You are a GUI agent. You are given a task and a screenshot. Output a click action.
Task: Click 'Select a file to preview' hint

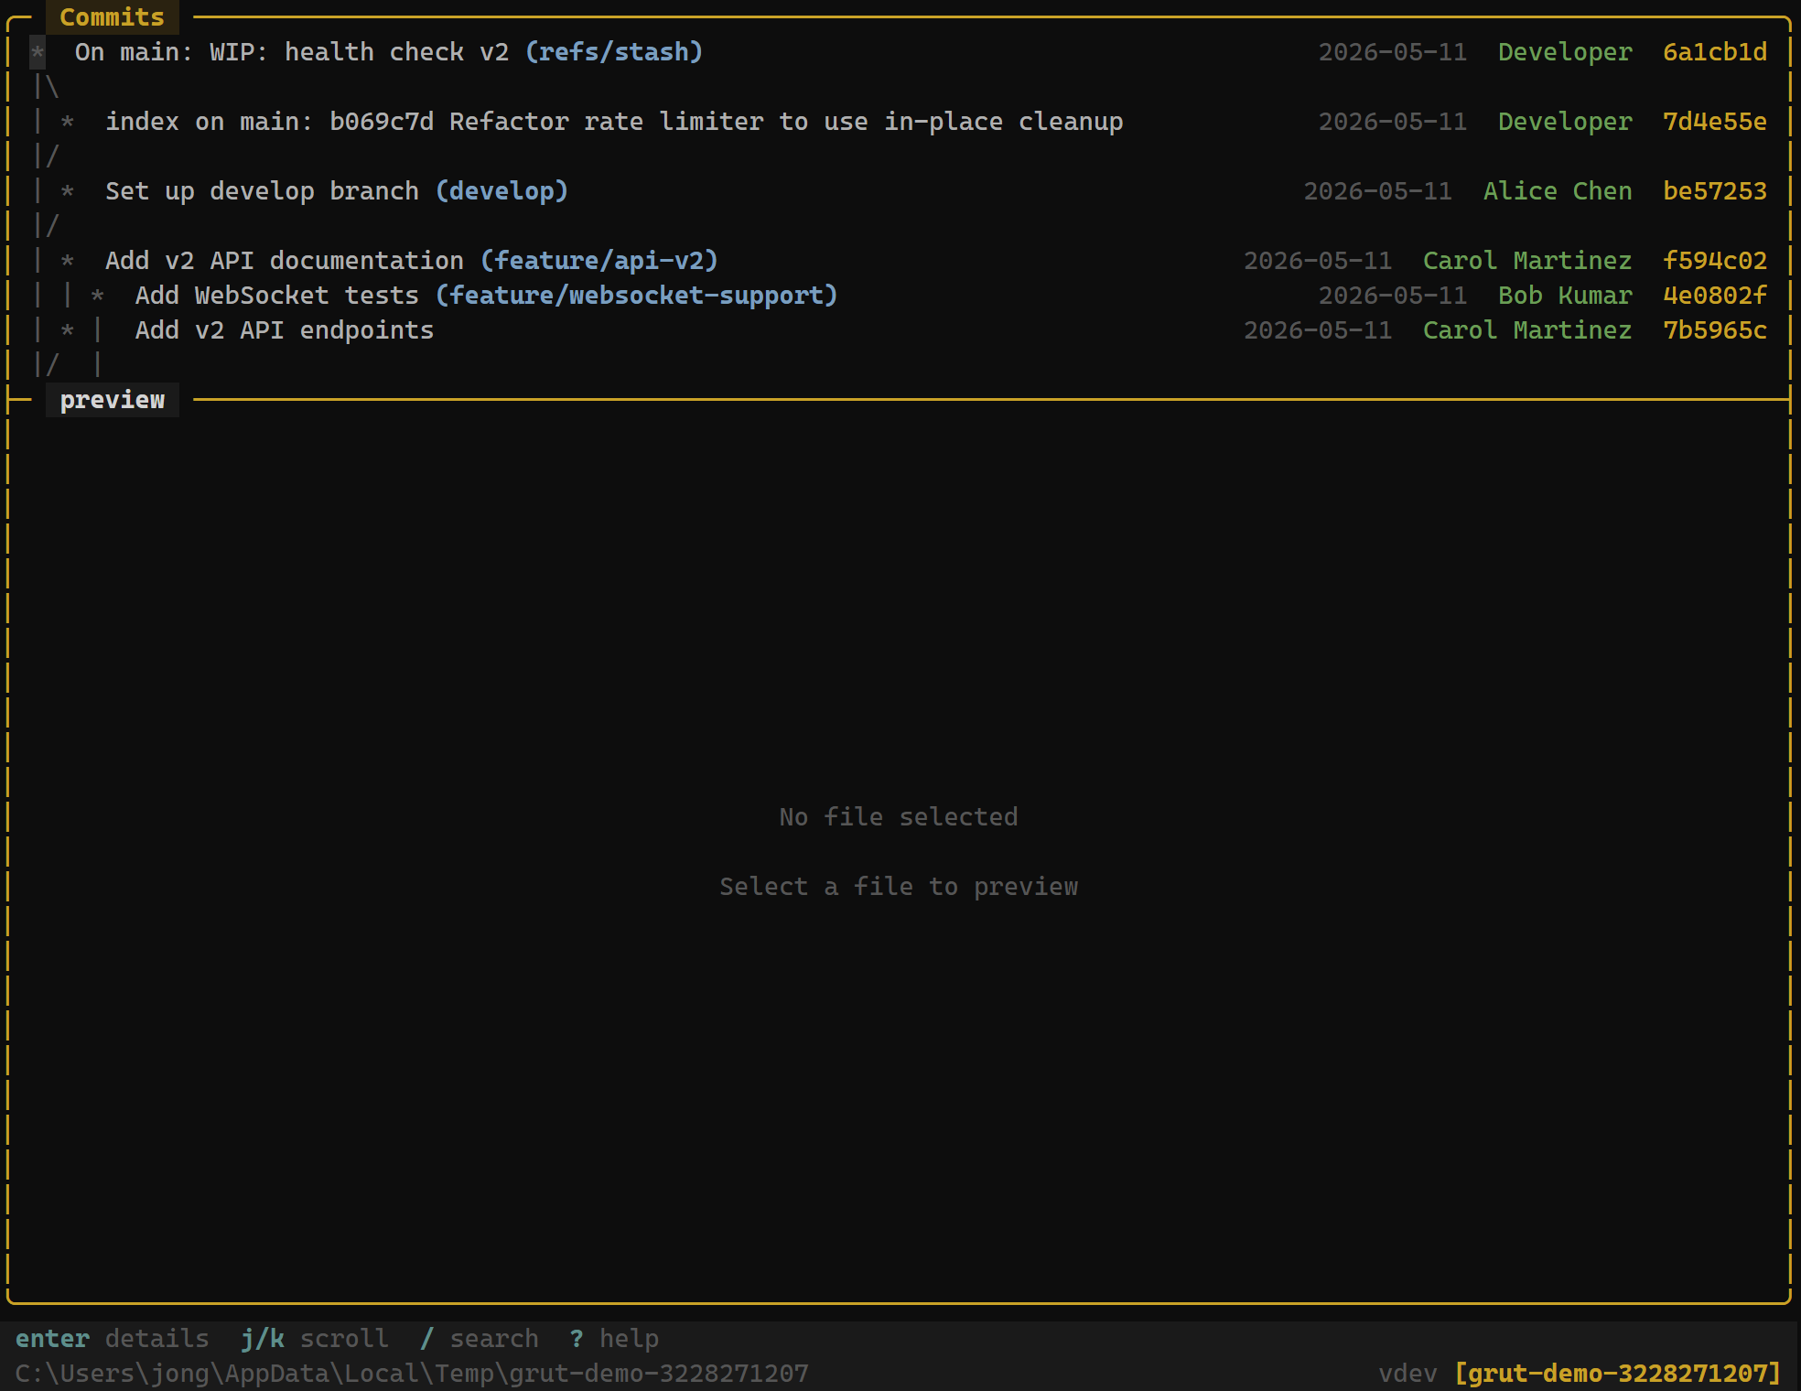coord(899,887)
